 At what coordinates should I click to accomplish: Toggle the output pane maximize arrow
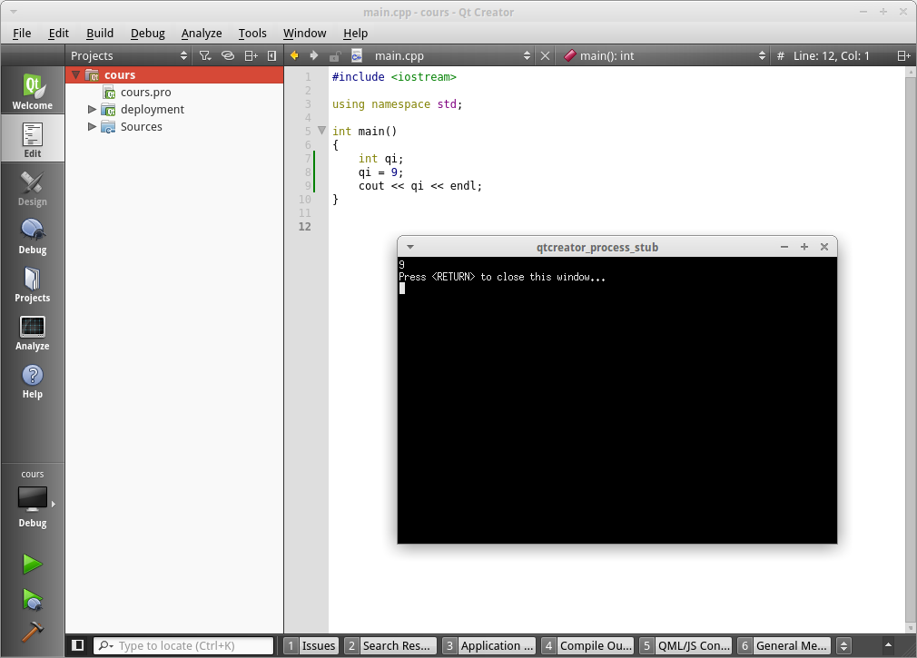pyautogui.click(x=888, y=645)
